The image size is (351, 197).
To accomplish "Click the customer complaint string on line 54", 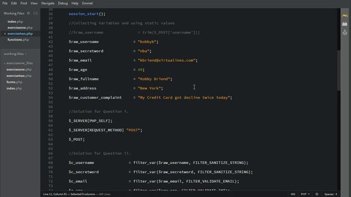I will pyautogui.click(x=184, y=97).
